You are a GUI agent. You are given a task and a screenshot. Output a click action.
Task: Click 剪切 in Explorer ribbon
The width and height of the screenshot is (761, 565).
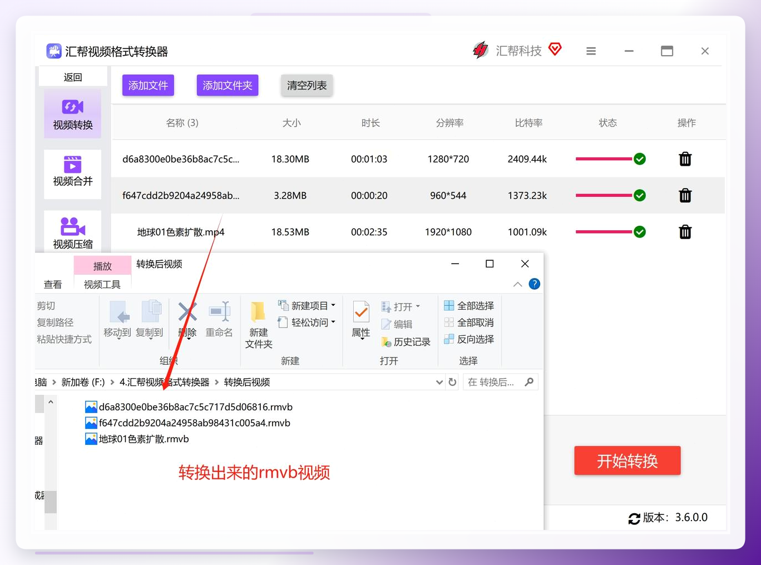point(46,305)
